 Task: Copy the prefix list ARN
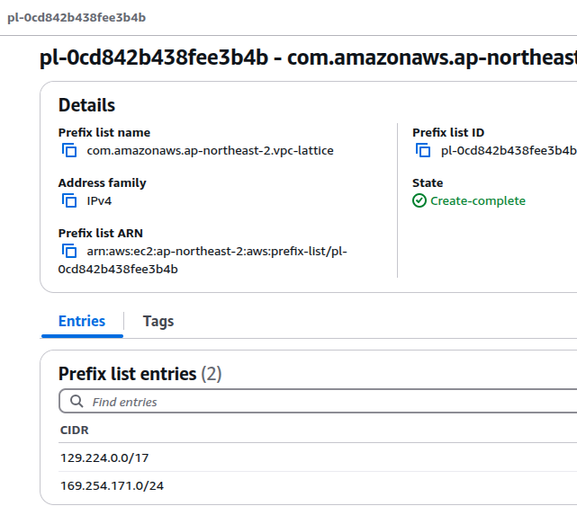point(69,252)
